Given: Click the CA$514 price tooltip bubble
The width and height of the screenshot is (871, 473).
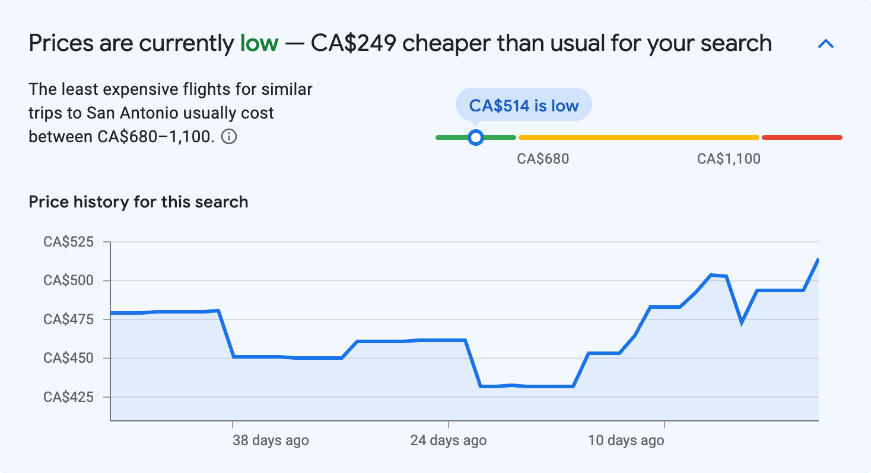Looking at the screenshot, I should click(x=523, y=105).
